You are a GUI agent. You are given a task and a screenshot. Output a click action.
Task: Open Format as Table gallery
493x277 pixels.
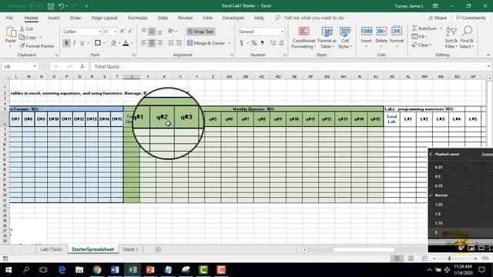(327, 38)
